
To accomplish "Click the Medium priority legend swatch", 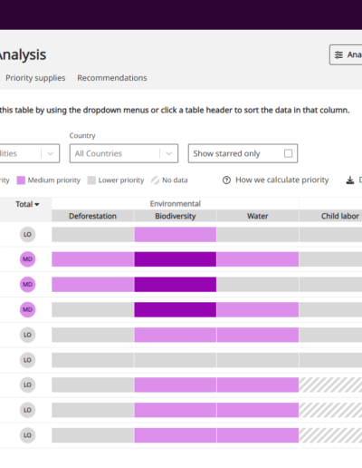I will click(21, 180).
